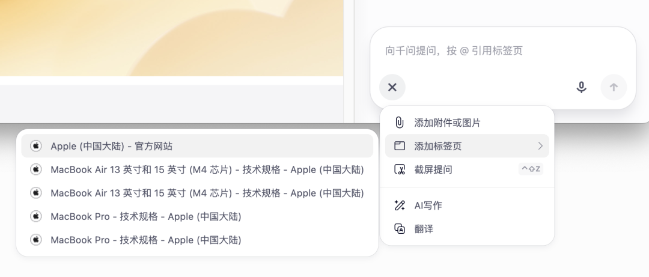
Task: Click the X close button in chat box
Action: click(x=392, y=87)
